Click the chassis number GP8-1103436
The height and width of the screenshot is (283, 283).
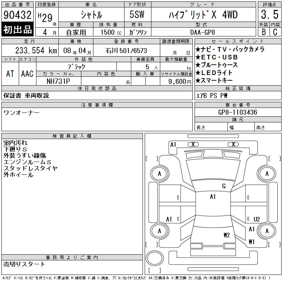(x=238, y=112)
